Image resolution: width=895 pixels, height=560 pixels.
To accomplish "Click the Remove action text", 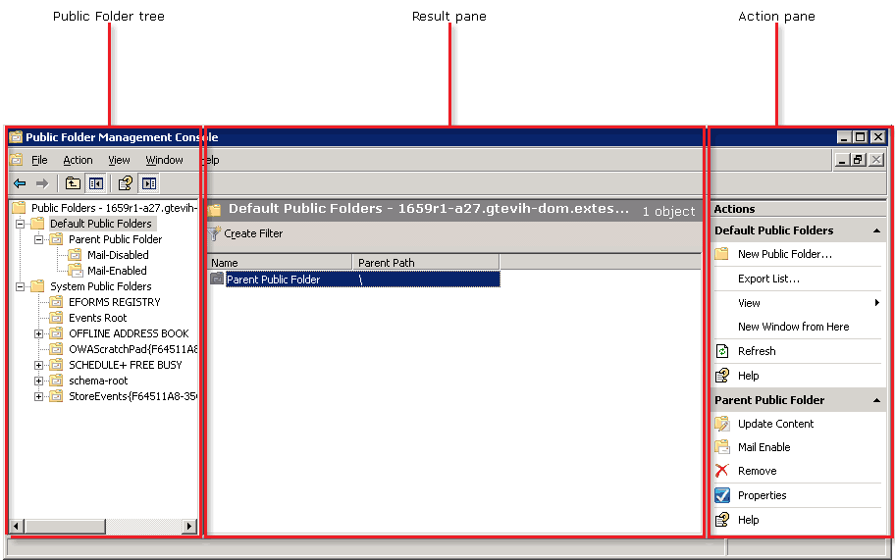I will click(757, 471).
